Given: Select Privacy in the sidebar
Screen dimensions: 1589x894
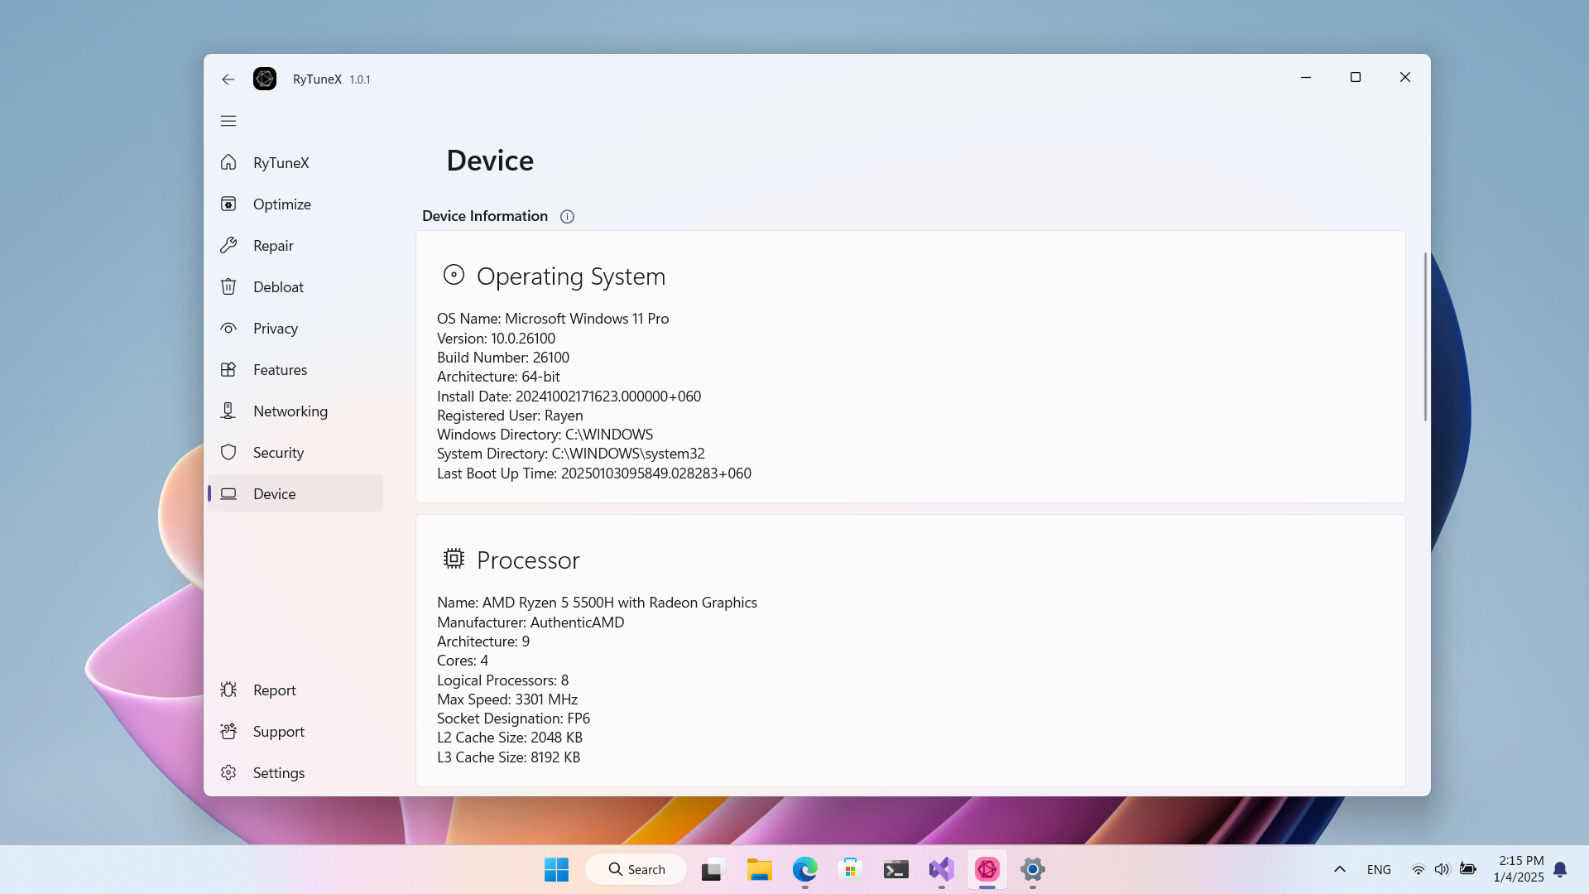Looking at the screenshot, I should click(x=295, y=328).
